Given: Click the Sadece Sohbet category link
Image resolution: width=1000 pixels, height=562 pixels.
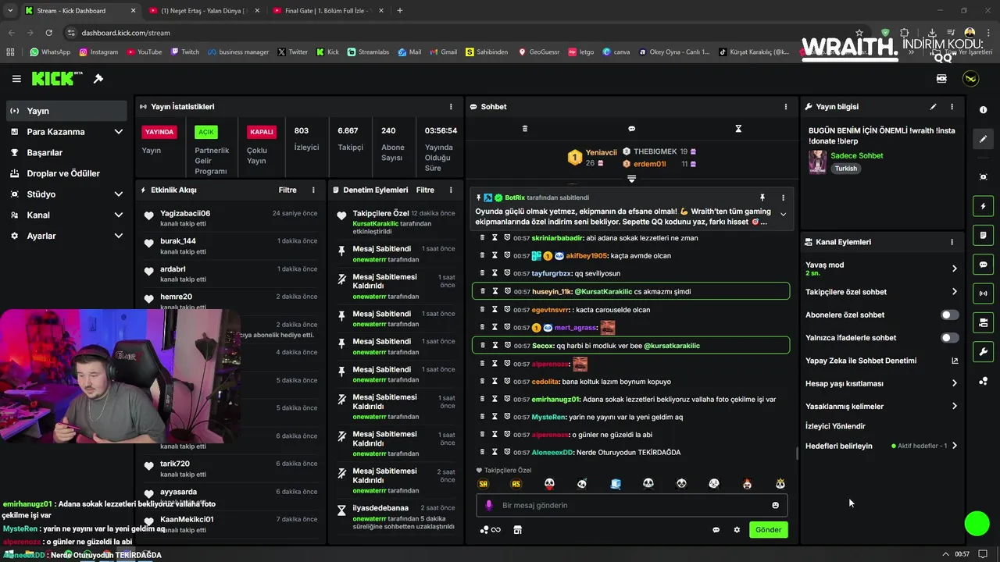Looking at the screenshot, I should pyautogui.click(x=856, y=155).
